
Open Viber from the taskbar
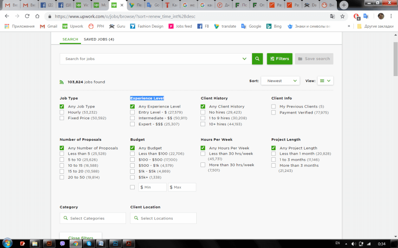pyautogui.click(x=62, y=243)
